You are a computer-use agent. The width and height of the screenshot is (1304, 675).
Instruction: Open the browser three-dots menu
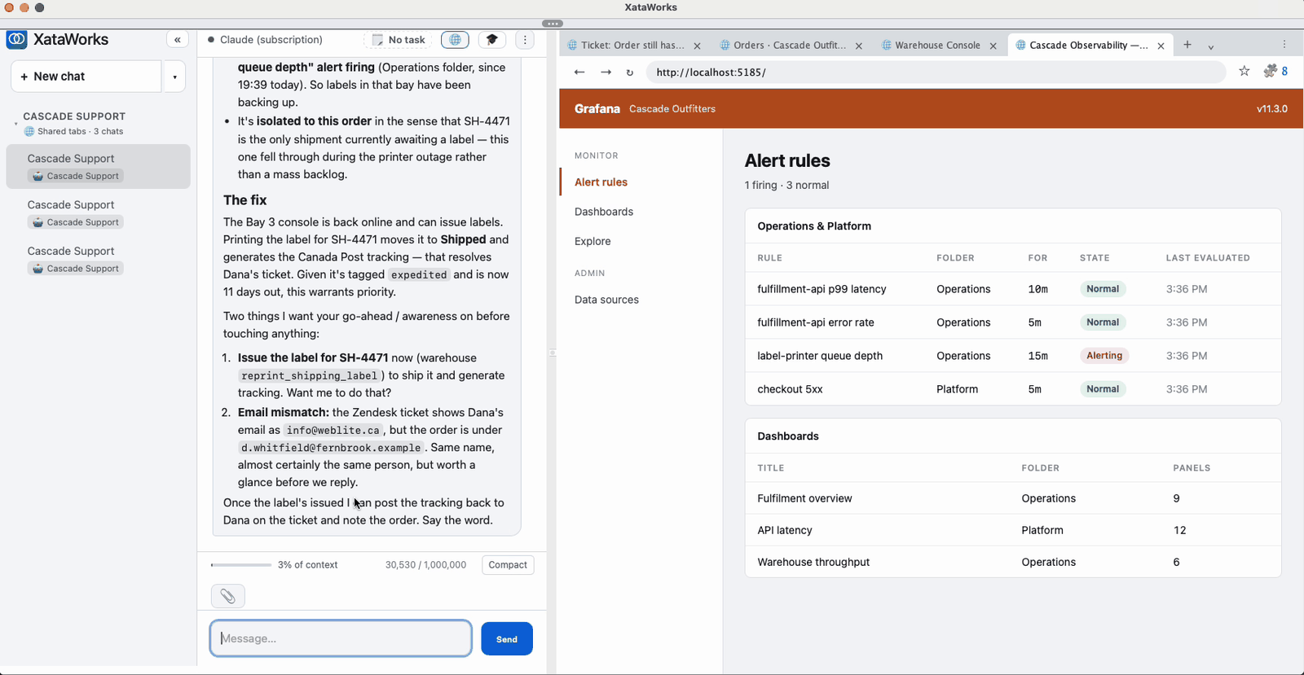point(1284,45)
